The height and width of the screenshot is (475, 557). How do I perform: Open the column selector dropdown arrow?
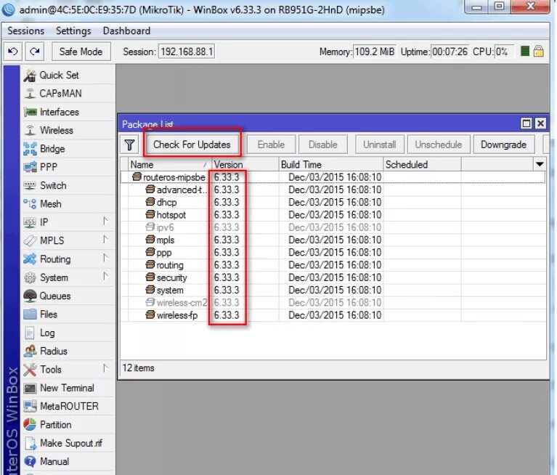(x=540, y=164)
